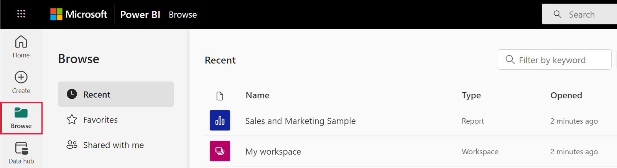Screen dimensions: 617x168
Task: Sort by the Type column header
Action: point(471,95)
